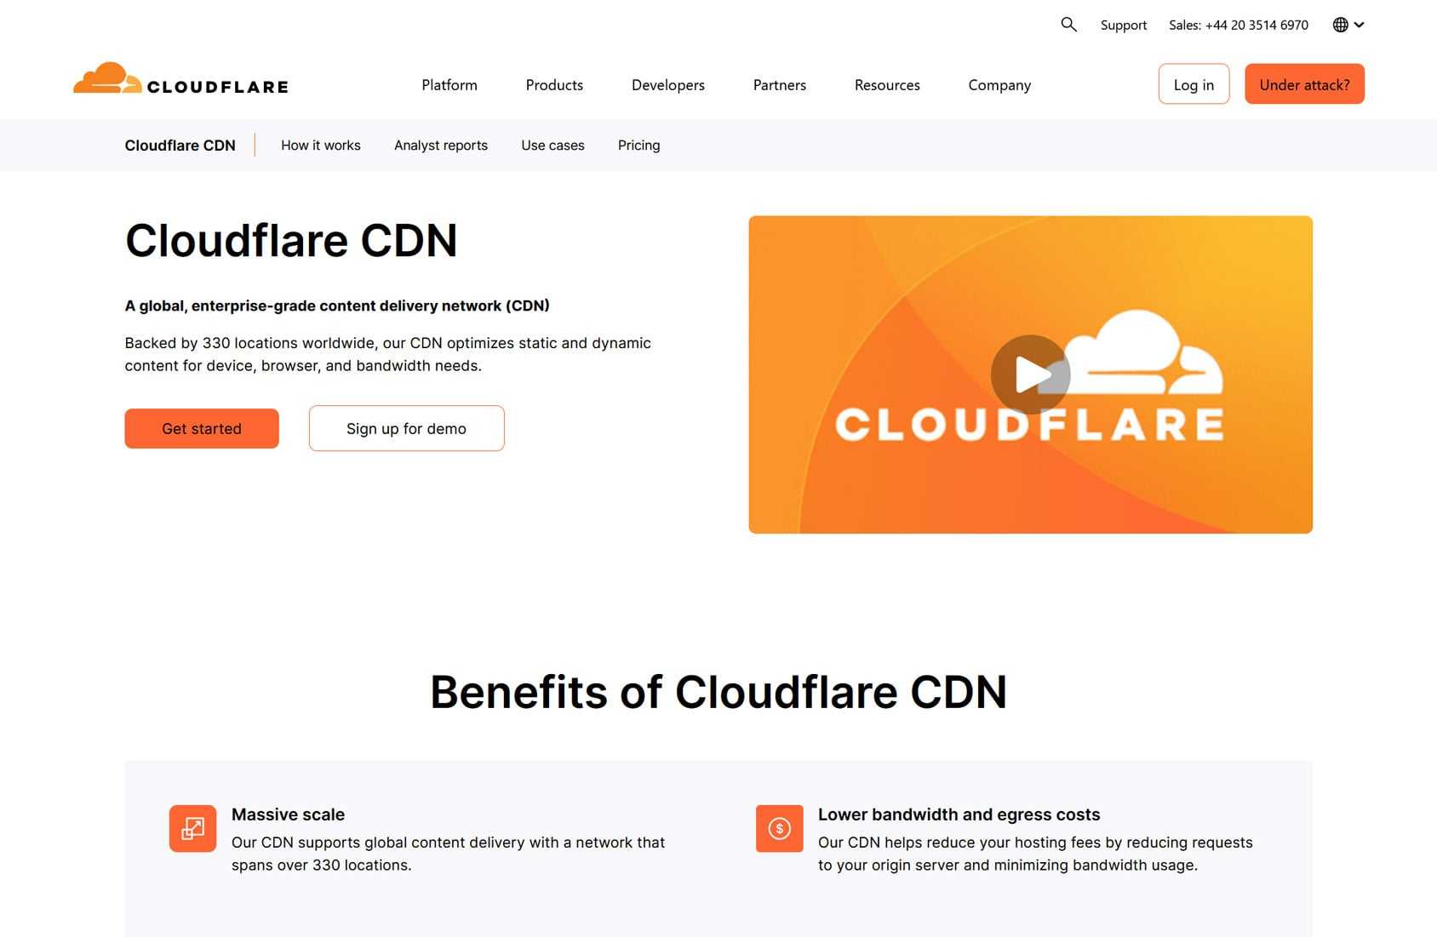Screen dimensions: 1437x937
Task: Click the search magnifier icon
Action: [1068, 25]
